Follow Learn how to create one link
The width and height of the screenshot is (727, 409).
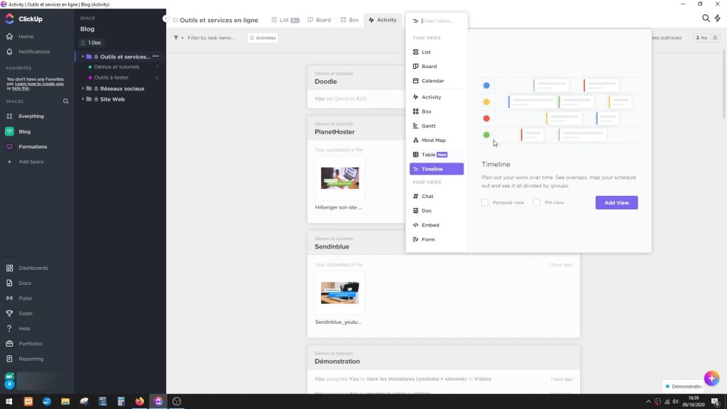[39, 84]
